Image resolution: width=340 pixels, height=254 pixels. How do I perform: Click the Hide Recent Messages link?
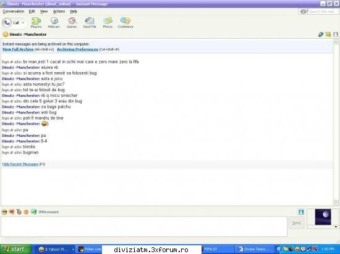pyautogui.click(x=20, y=164)
